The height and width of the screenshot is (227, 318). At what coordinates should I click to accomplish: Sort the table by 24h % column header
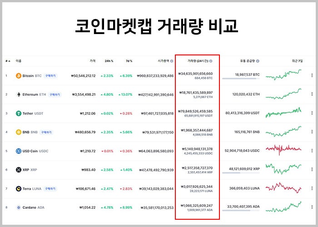click(109, 61)
